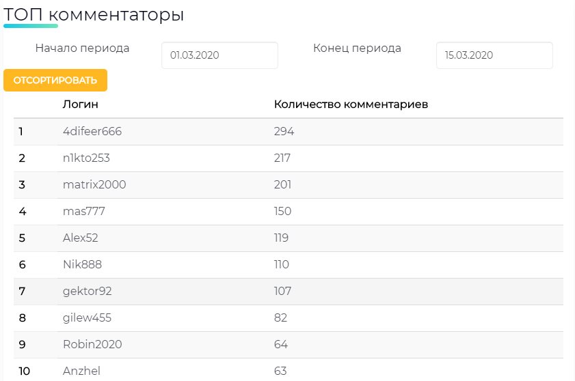Viewport: 575px width, 381px height.
Task: Click comment count 217 cell
Action: [x=282, y=158]
